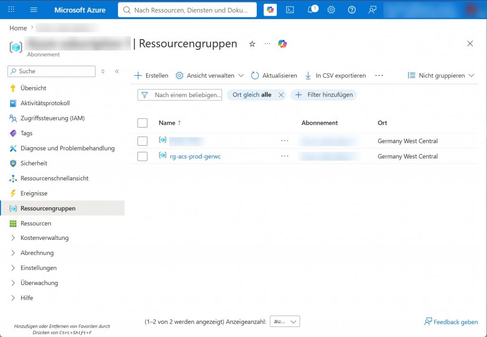
Task: Open Anzeigeanzahl page size dropdown
Action: tap(285, 321)
